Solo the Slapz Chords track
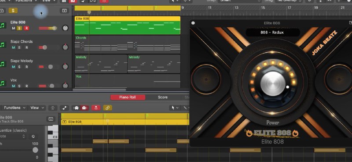Screen dimensions: 352x162 point(19,47)
